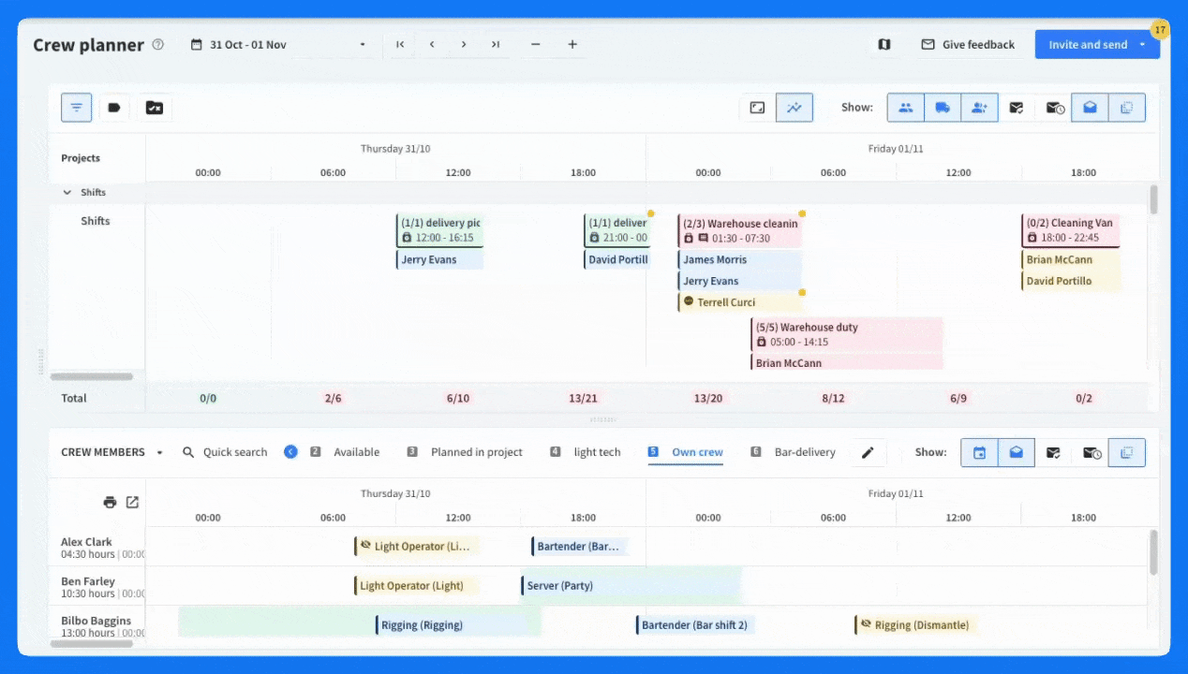
Task: Toggle calendar view in crew panel
Action: pyautogui.click(x=979, y=452)
